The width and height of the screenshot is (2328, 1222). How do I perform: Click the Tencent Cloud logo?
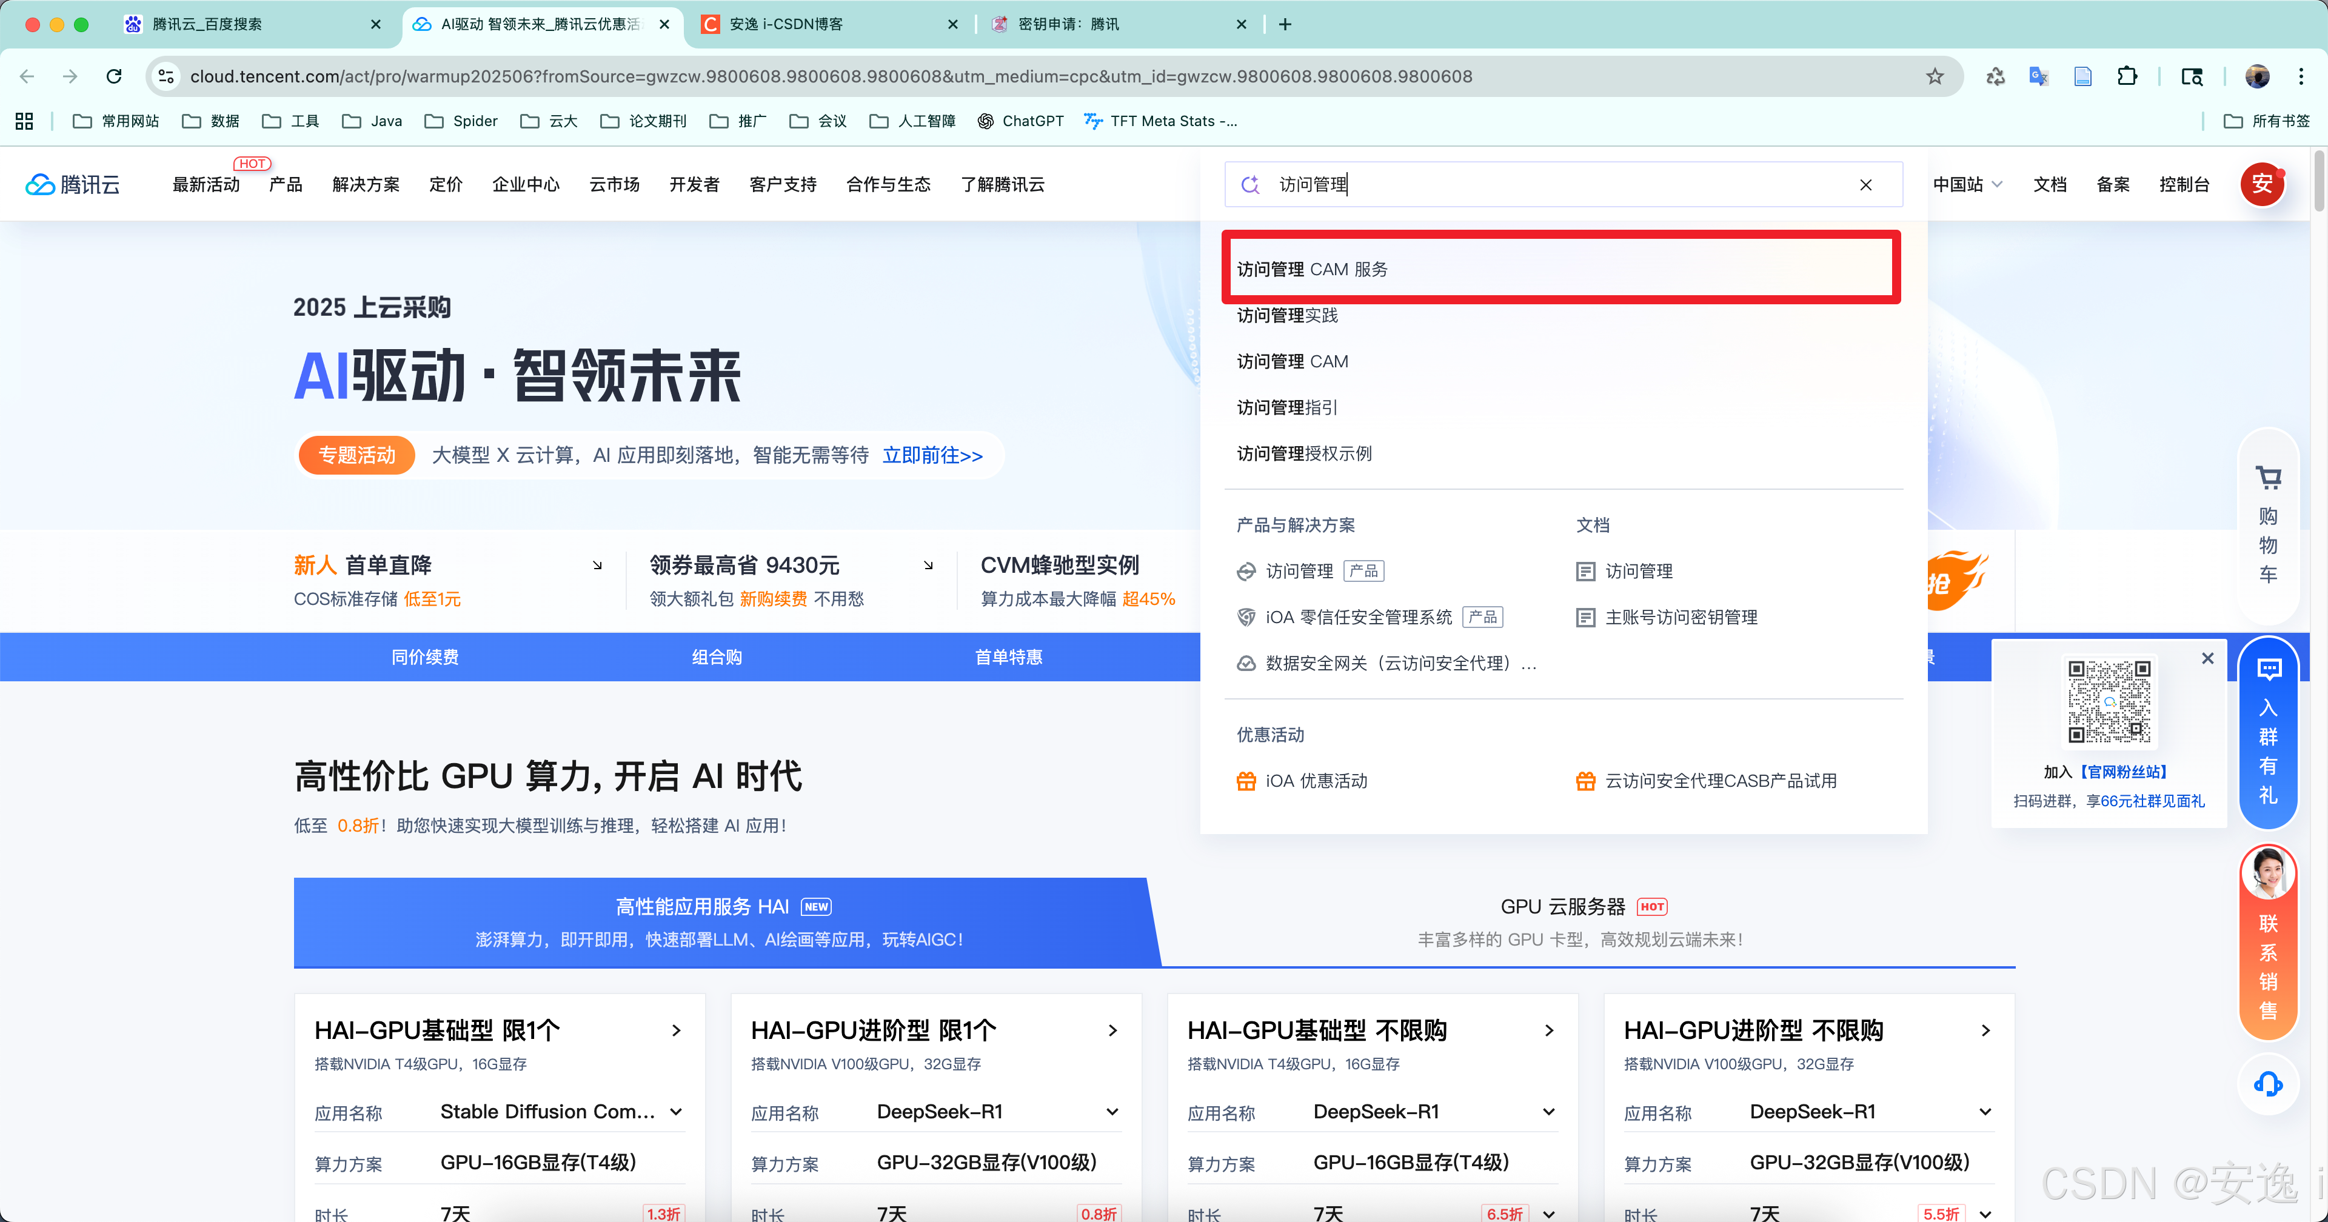pos(72,184)
